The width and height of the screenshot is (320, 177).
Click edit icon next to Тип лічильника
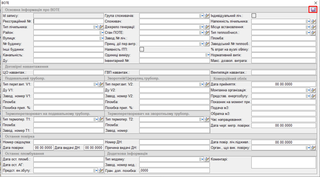click(101, 27)
